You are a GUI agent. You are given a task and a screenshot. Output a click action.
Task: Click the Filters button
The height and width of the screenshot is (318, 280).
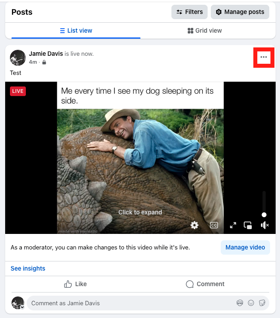pos(189,12)
